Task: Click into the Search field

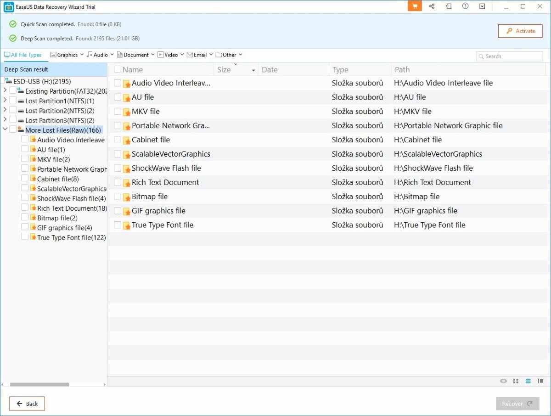Action: pyautogui.click(x=510, y=56)
